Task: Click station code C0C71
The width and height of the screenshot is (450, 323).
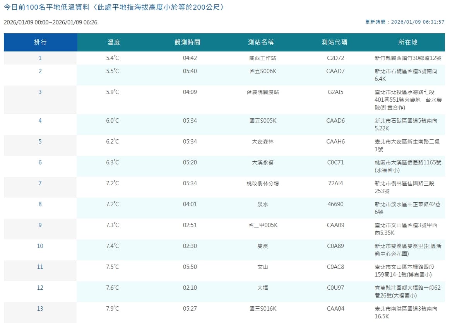Action: [335, 162]
